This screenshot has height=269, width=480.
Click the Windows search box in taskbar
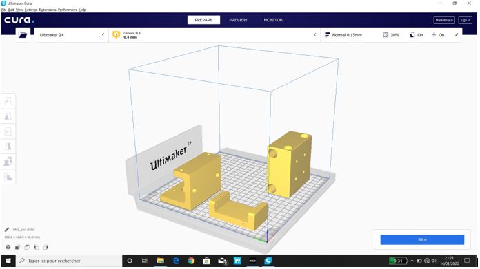69,261
